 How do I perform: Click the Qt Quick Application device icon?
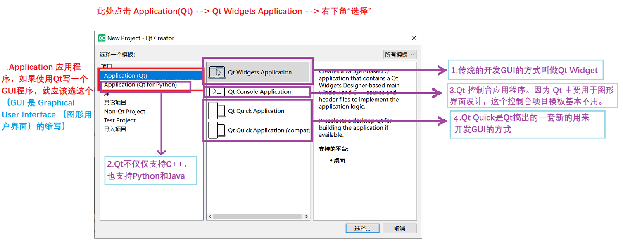pyautogui.click(x=216, y=111)
